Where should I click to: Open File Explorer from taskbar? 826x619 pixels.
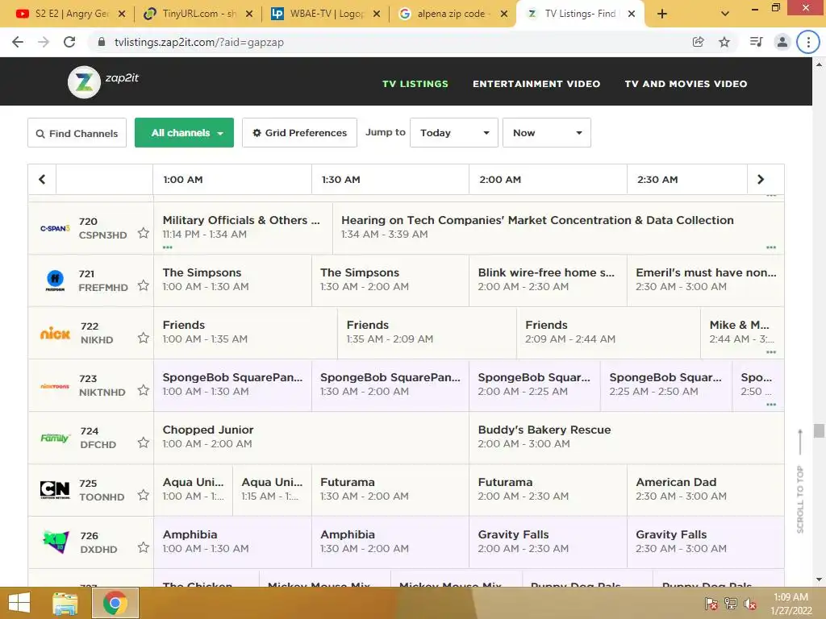65,603
